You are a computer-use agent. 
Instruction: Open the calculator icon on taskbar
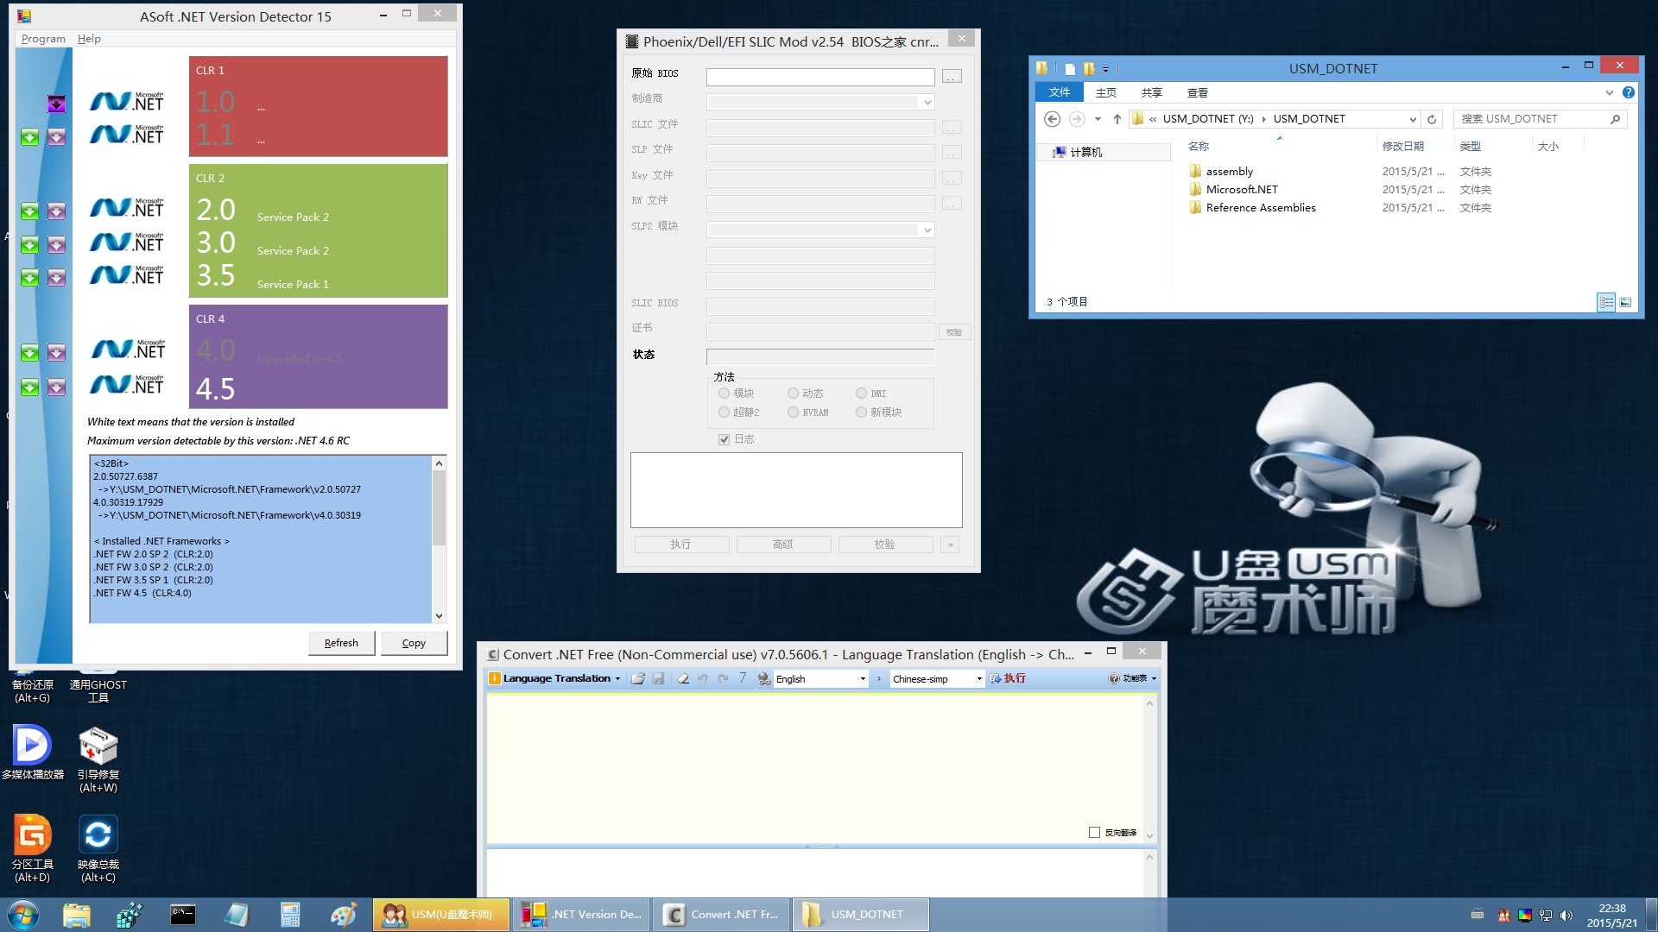[x=290, y=915]
